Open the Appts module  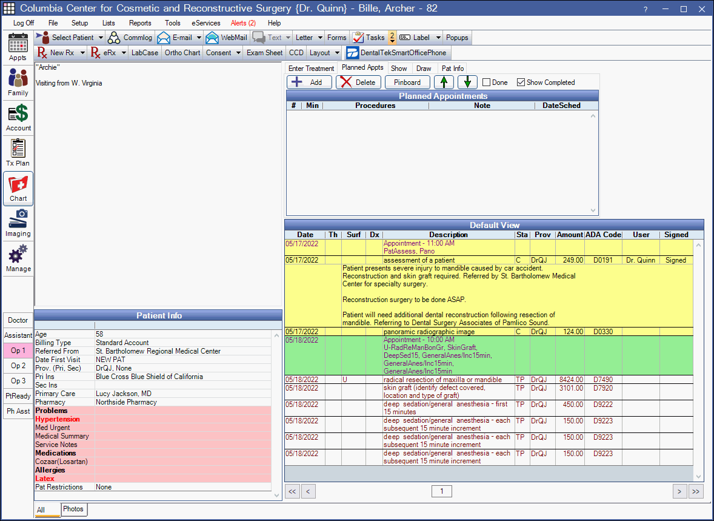point(18,48)
